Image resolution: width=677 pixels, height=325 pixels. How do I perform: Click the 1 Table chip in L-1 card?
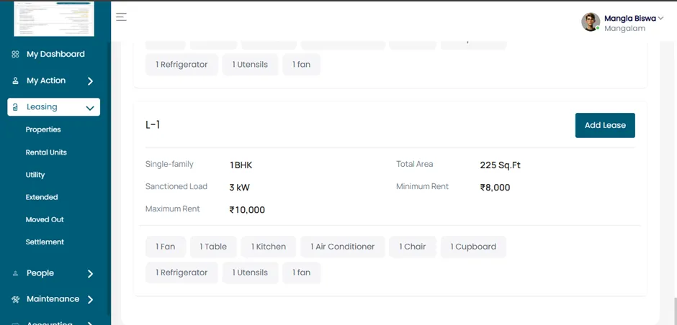click(x=213, y=247)
